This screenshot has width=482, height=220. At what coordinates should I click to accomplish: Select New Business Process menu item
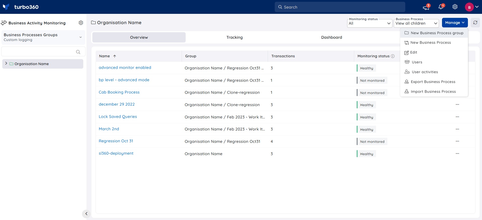coord(434,43)
